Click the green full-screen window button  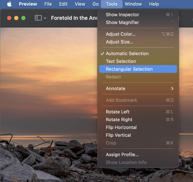point(23,18)
